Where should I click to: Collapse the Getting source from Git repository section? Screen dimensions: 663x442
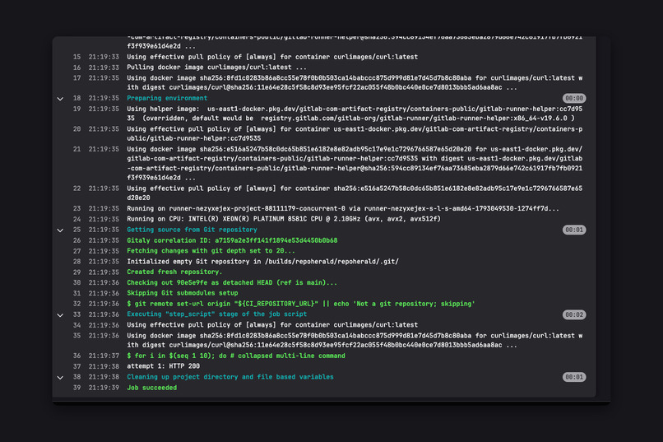pos(60,230)
